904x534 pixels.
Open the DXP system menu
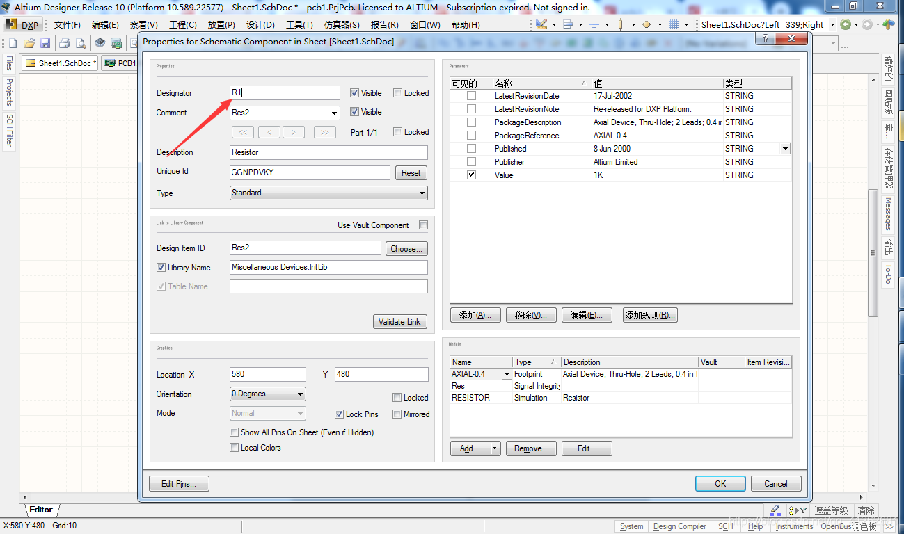[23, 25]
